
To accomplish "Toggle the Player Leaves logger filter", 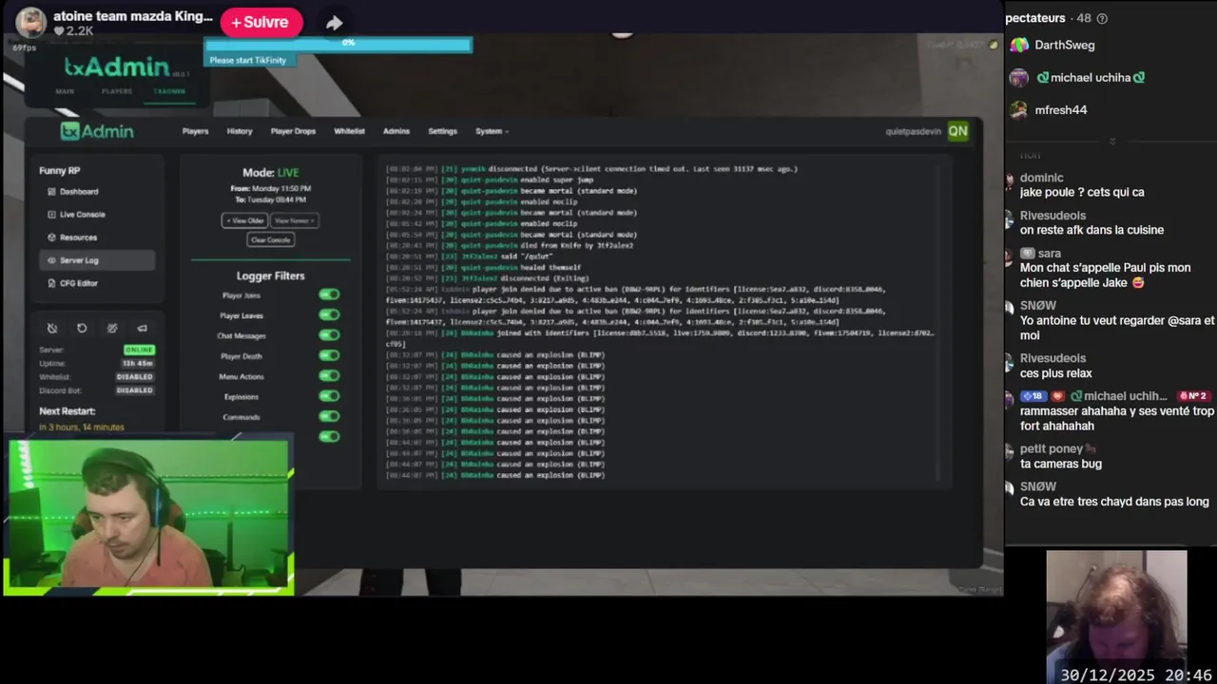I will tap(329, 314).
